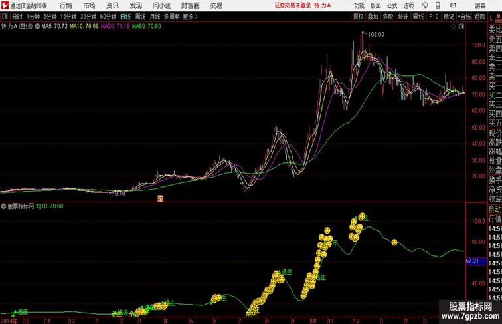Click the 108.00 high price label
Viewport: 502px width, 324px height.
coord(376,35)
